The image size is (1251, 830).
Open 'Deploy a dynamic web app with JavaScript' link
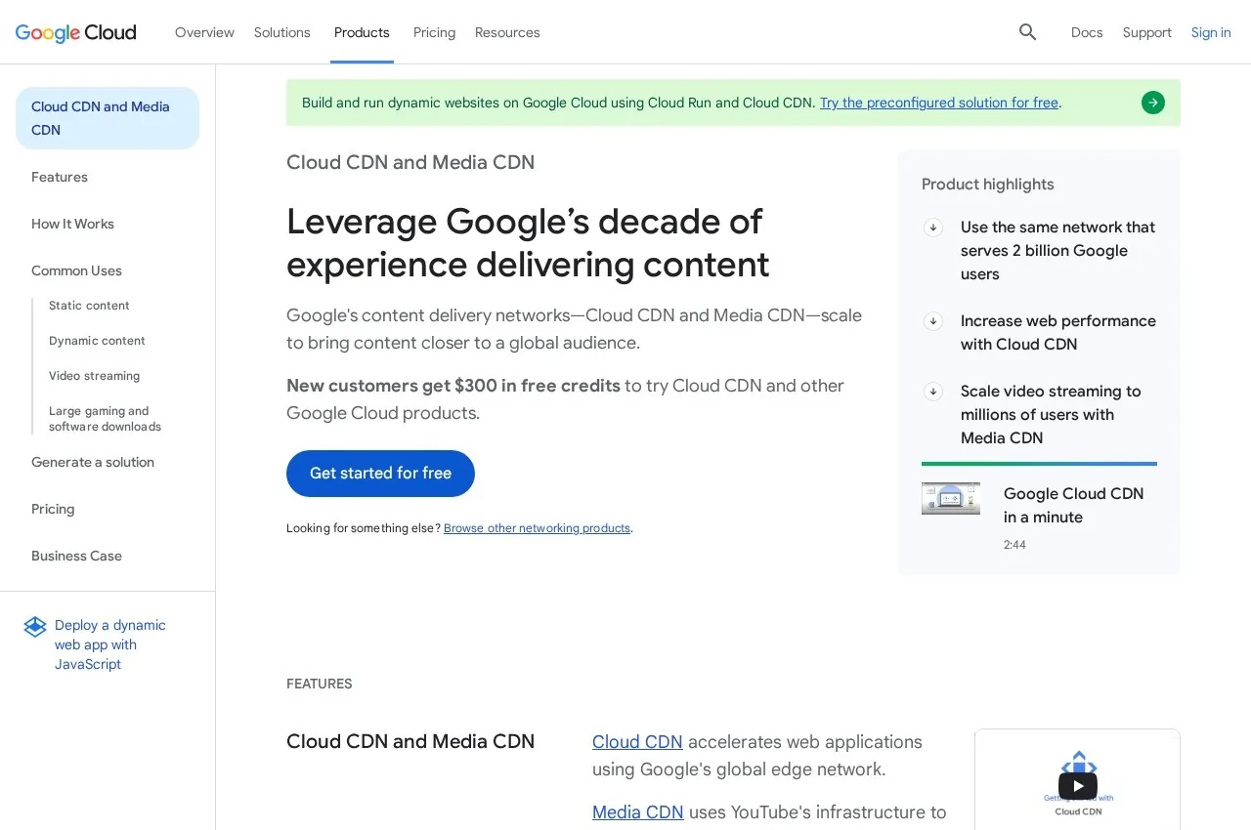(x=110, y=644)
